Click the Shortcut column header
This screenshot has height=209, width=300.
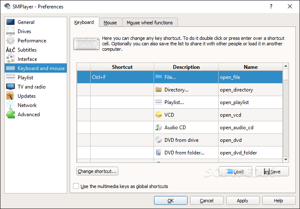(122, 67)
